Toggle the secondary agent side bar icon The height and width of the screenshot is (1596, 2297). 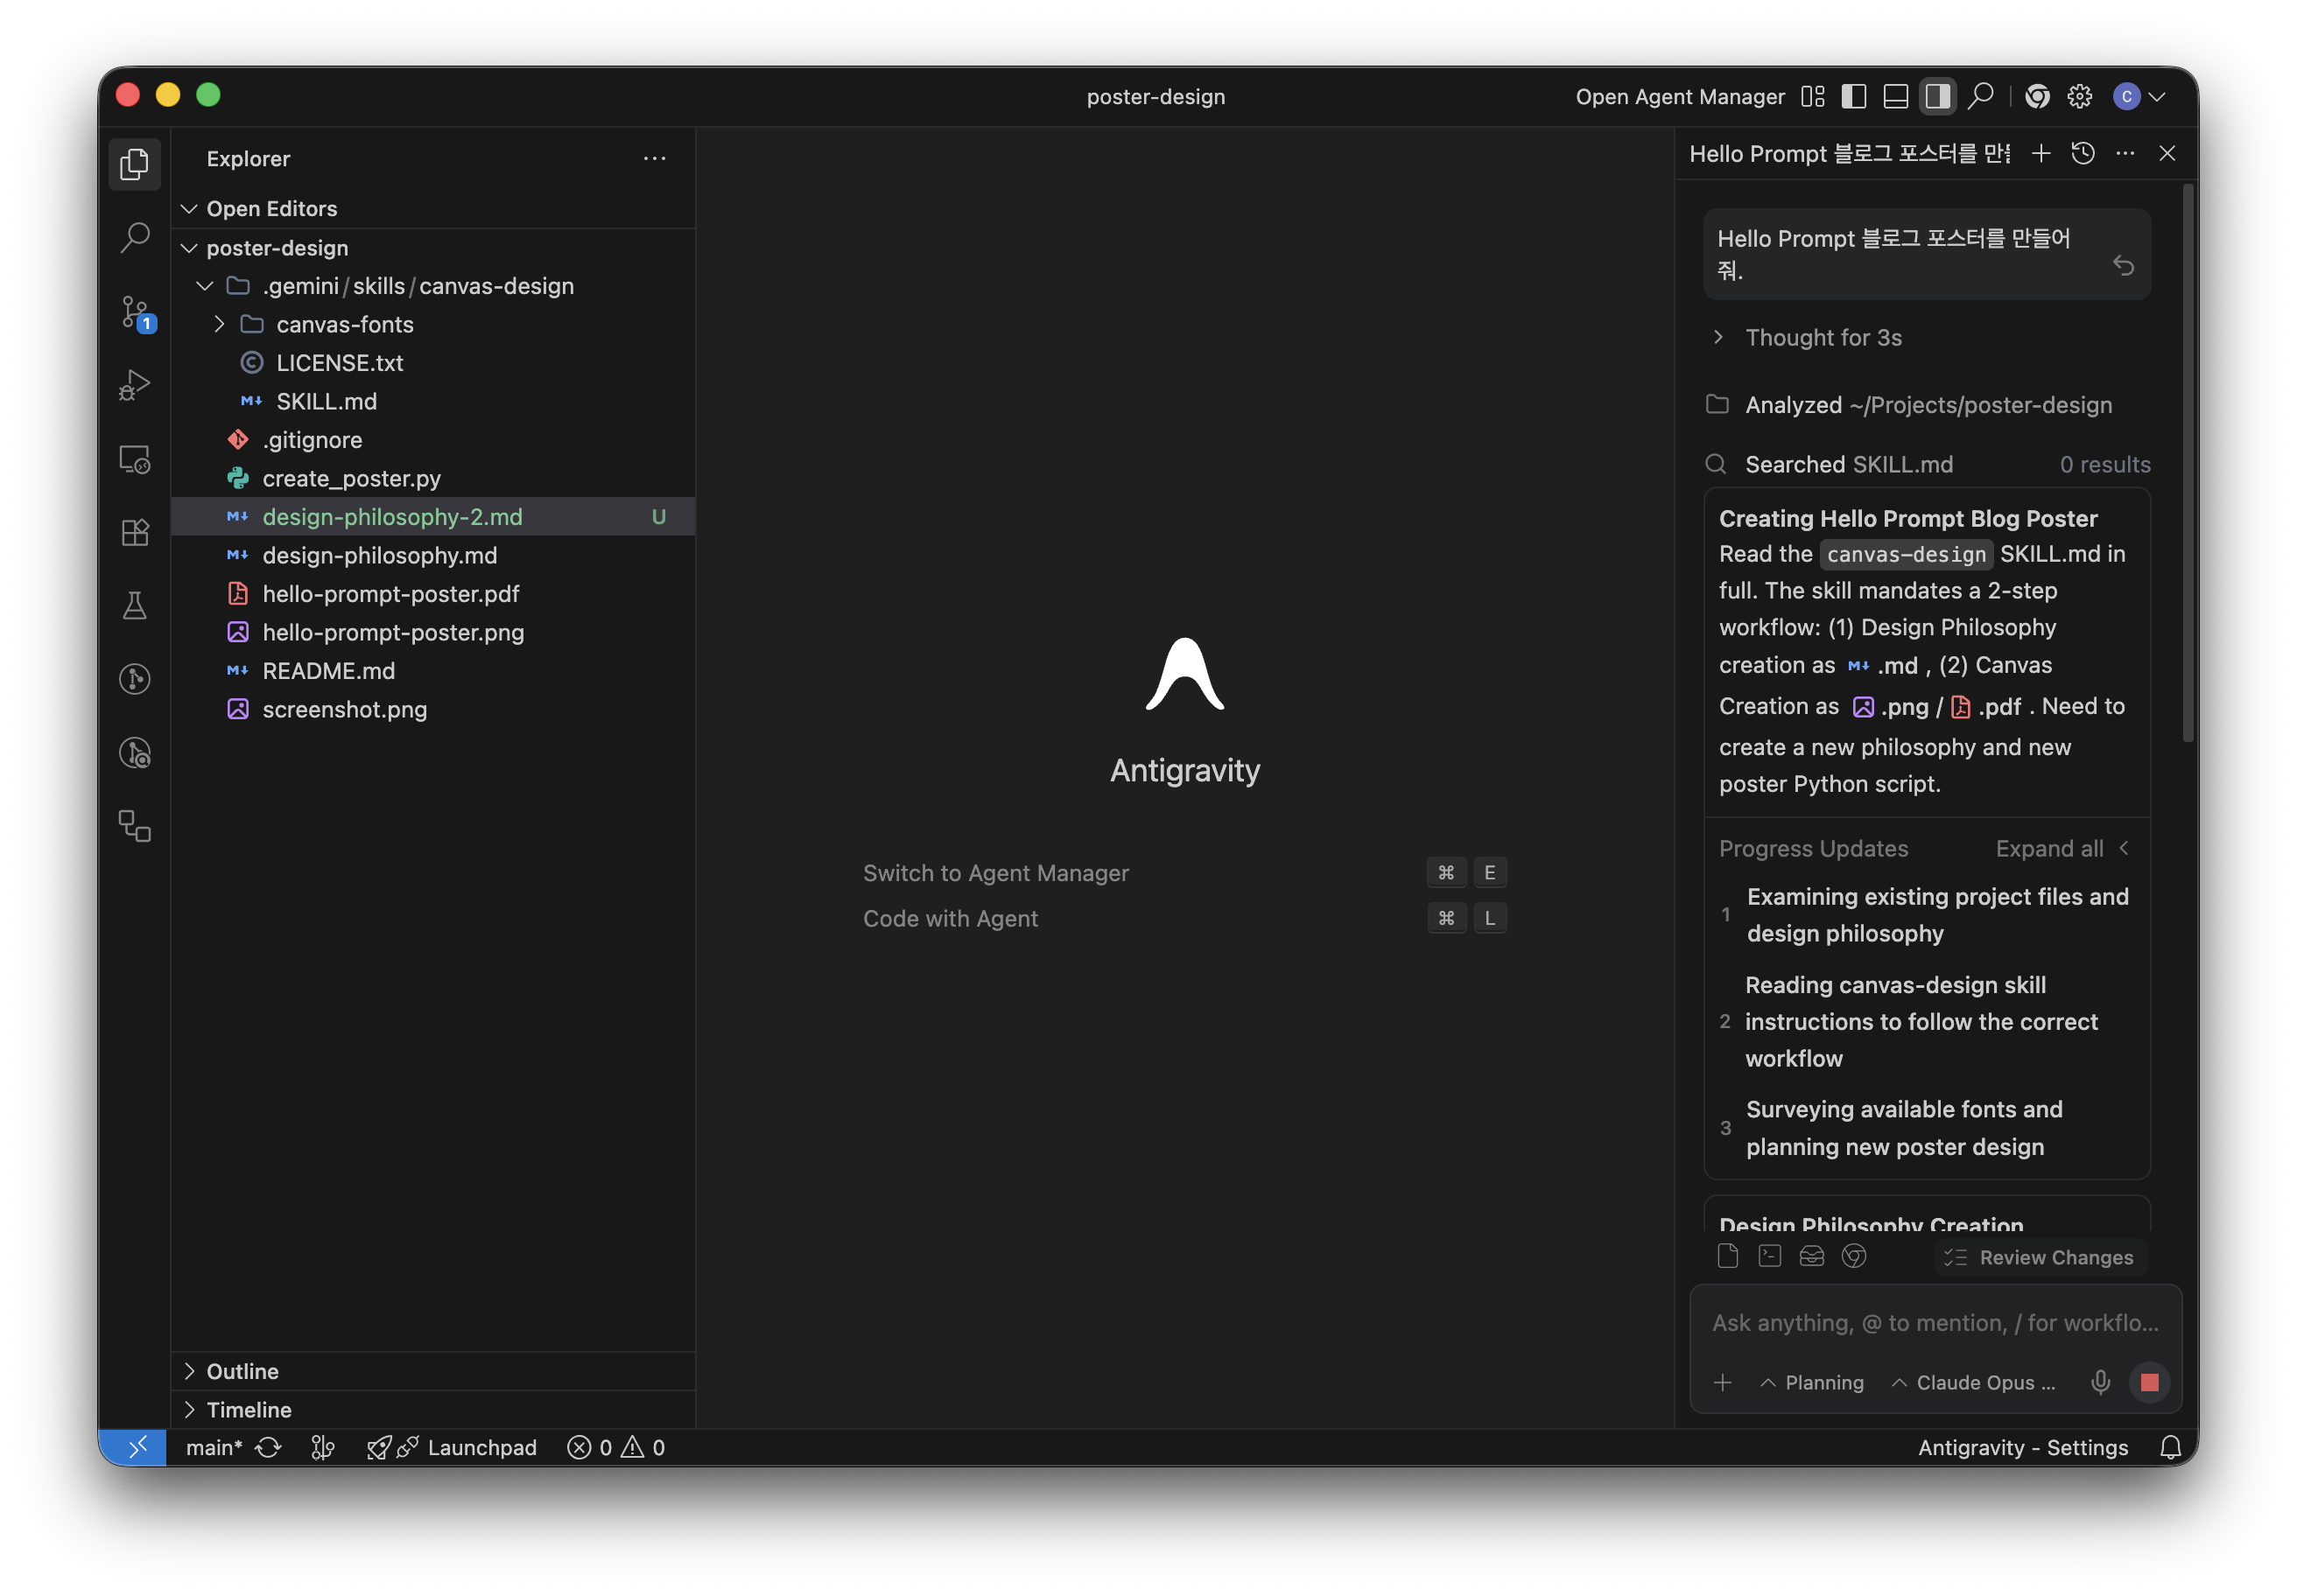point(1937,96)
